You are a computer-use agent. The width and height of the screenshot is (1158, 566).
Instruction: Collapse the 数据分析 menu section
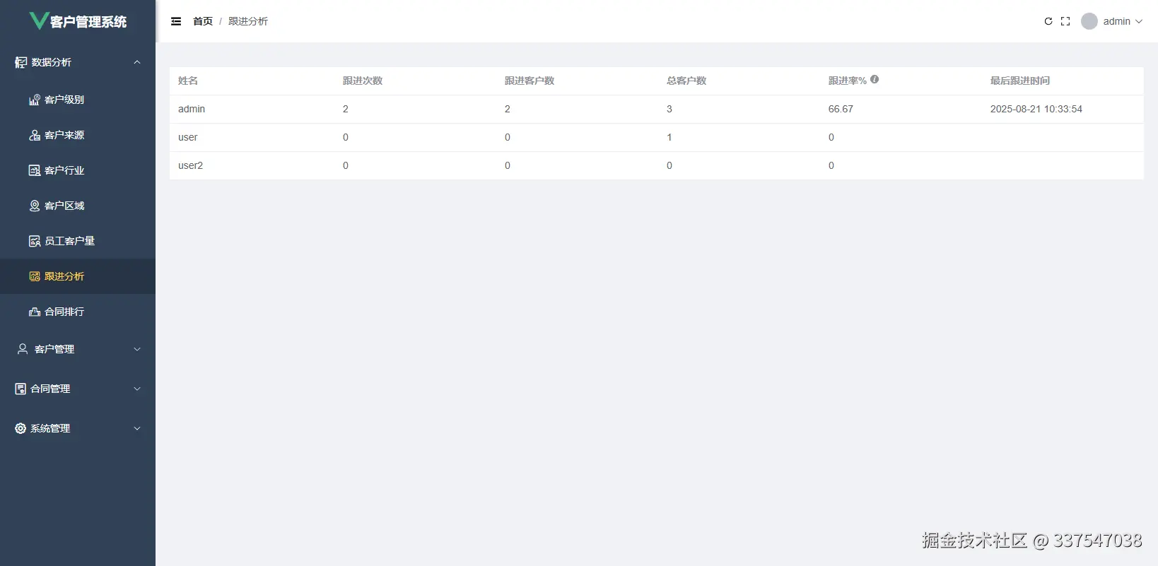[x=137, y=62]
